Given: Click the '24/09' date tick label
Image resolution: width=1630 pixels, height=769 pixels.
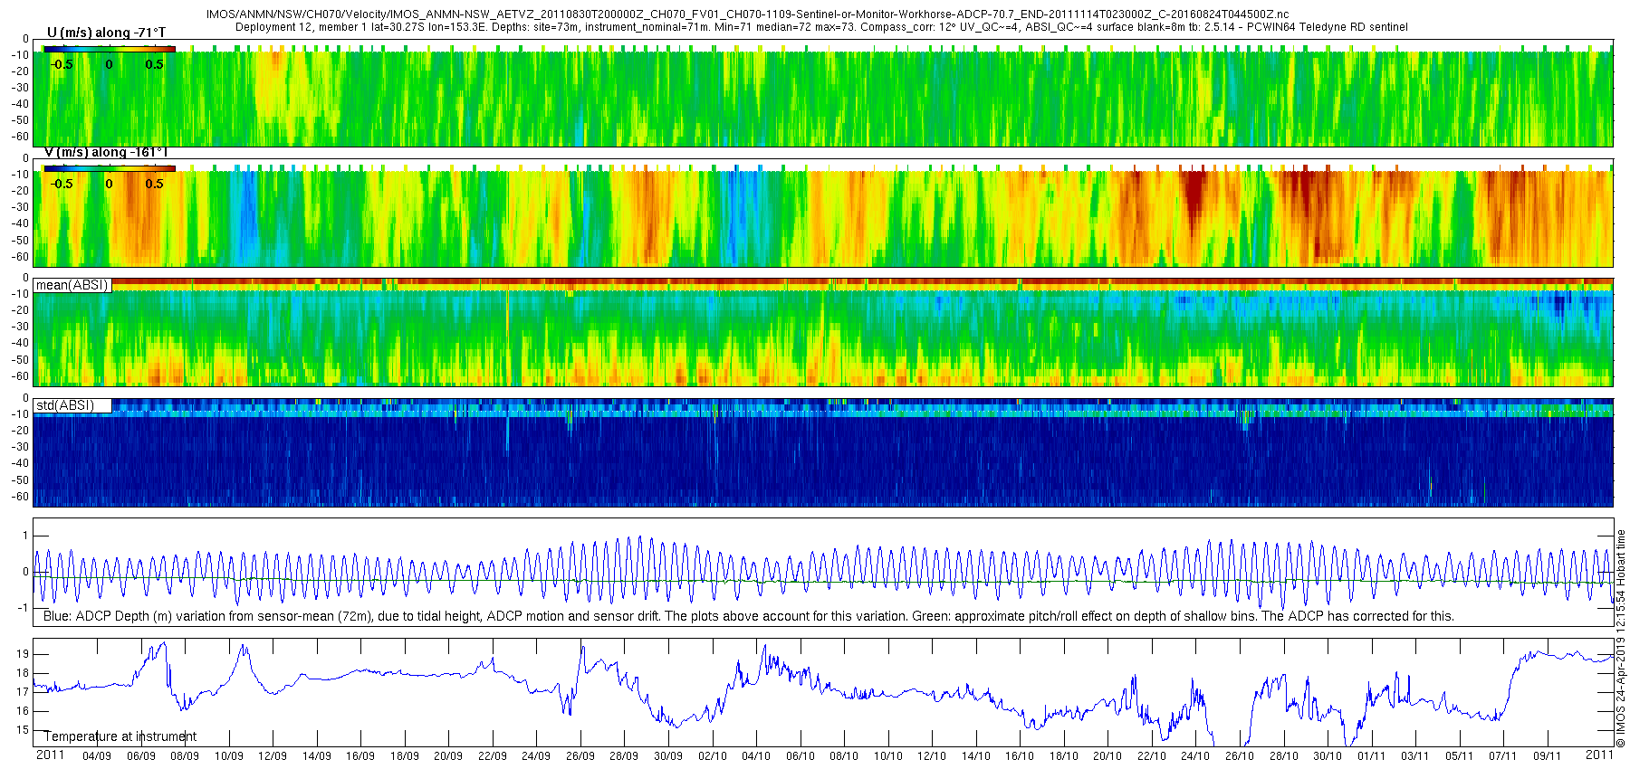Looking at the screenshot, I should (x=536, y=755).
